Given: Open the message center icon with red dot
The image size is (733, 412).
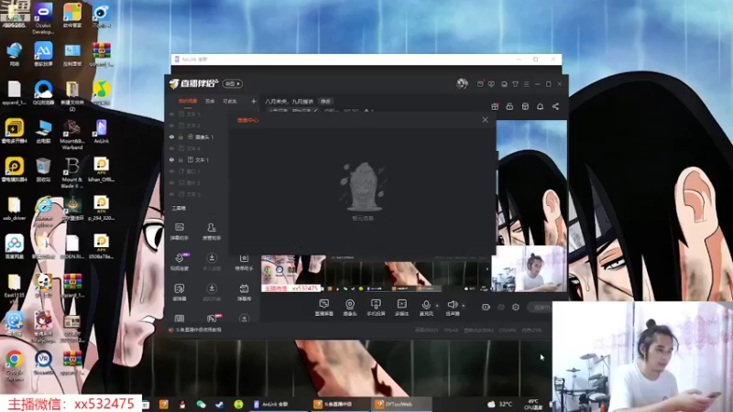Looking at the screenshot, I should [480, 83].
